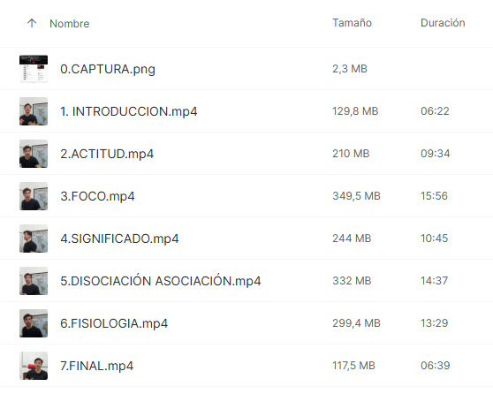This screenshot has height=409, width=493.
Task: Open file name 0.CAPTURA.png
Action: pyautogui.click(x=108, y=69)
